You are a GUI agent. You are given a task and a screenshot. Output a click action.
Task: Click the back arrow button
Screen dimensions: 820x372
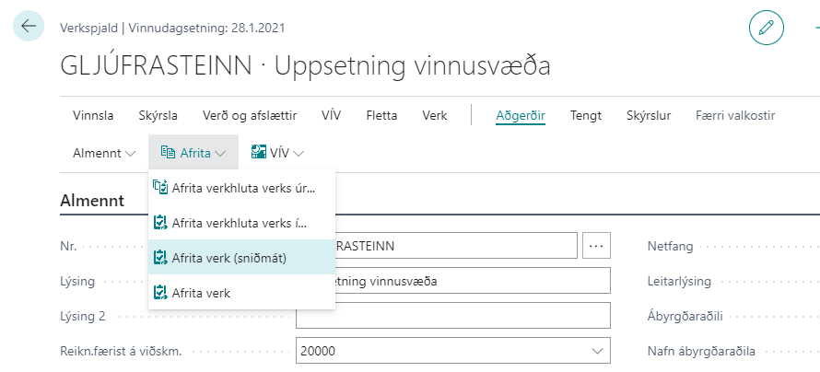click(x=28, y=26)
